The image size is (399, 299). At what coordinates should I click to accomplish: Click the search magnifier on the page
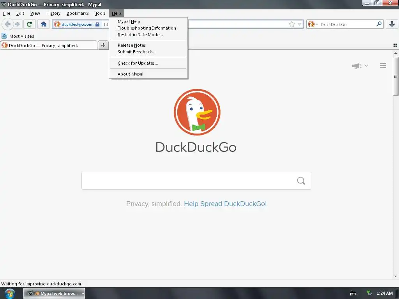(301, 181)
